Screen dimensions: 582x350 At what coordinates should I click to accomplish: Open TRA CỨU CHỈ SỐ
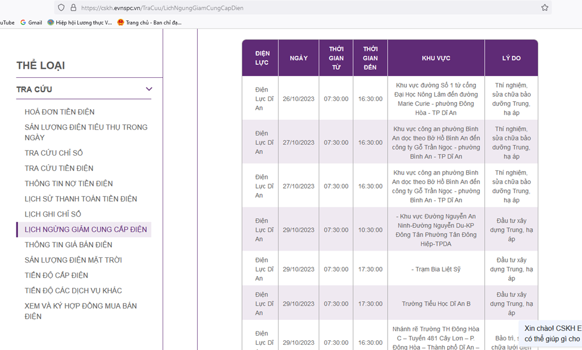pos(53,153)
